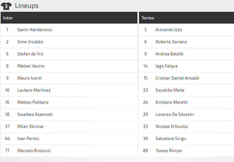The height and width of the screenshot is (162, 234).
Task: Open Samir Handanovic player entry
Action: pos(69,30)
